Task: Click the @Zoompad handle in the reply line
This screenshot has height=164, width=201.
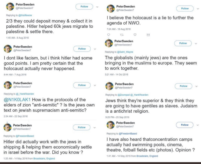Action: click(x=122, y=95)
